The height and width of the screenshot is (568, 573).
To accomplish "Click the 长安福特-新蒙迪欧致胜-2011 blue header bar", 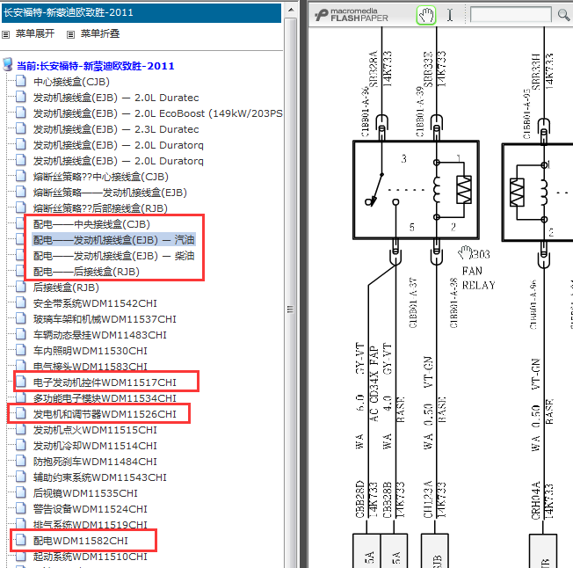I will [141, 12].
